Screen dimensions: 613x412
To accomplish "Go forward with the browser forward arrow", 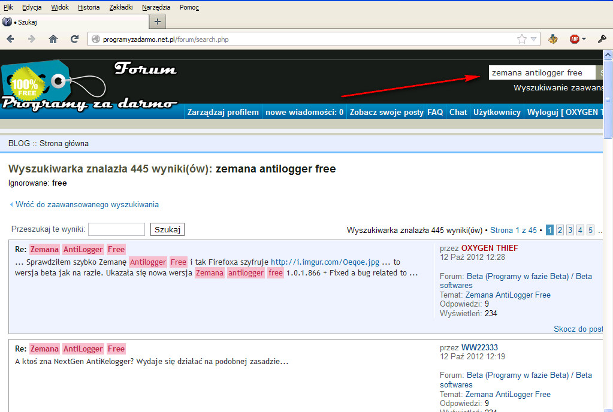I will pos(32,39).
